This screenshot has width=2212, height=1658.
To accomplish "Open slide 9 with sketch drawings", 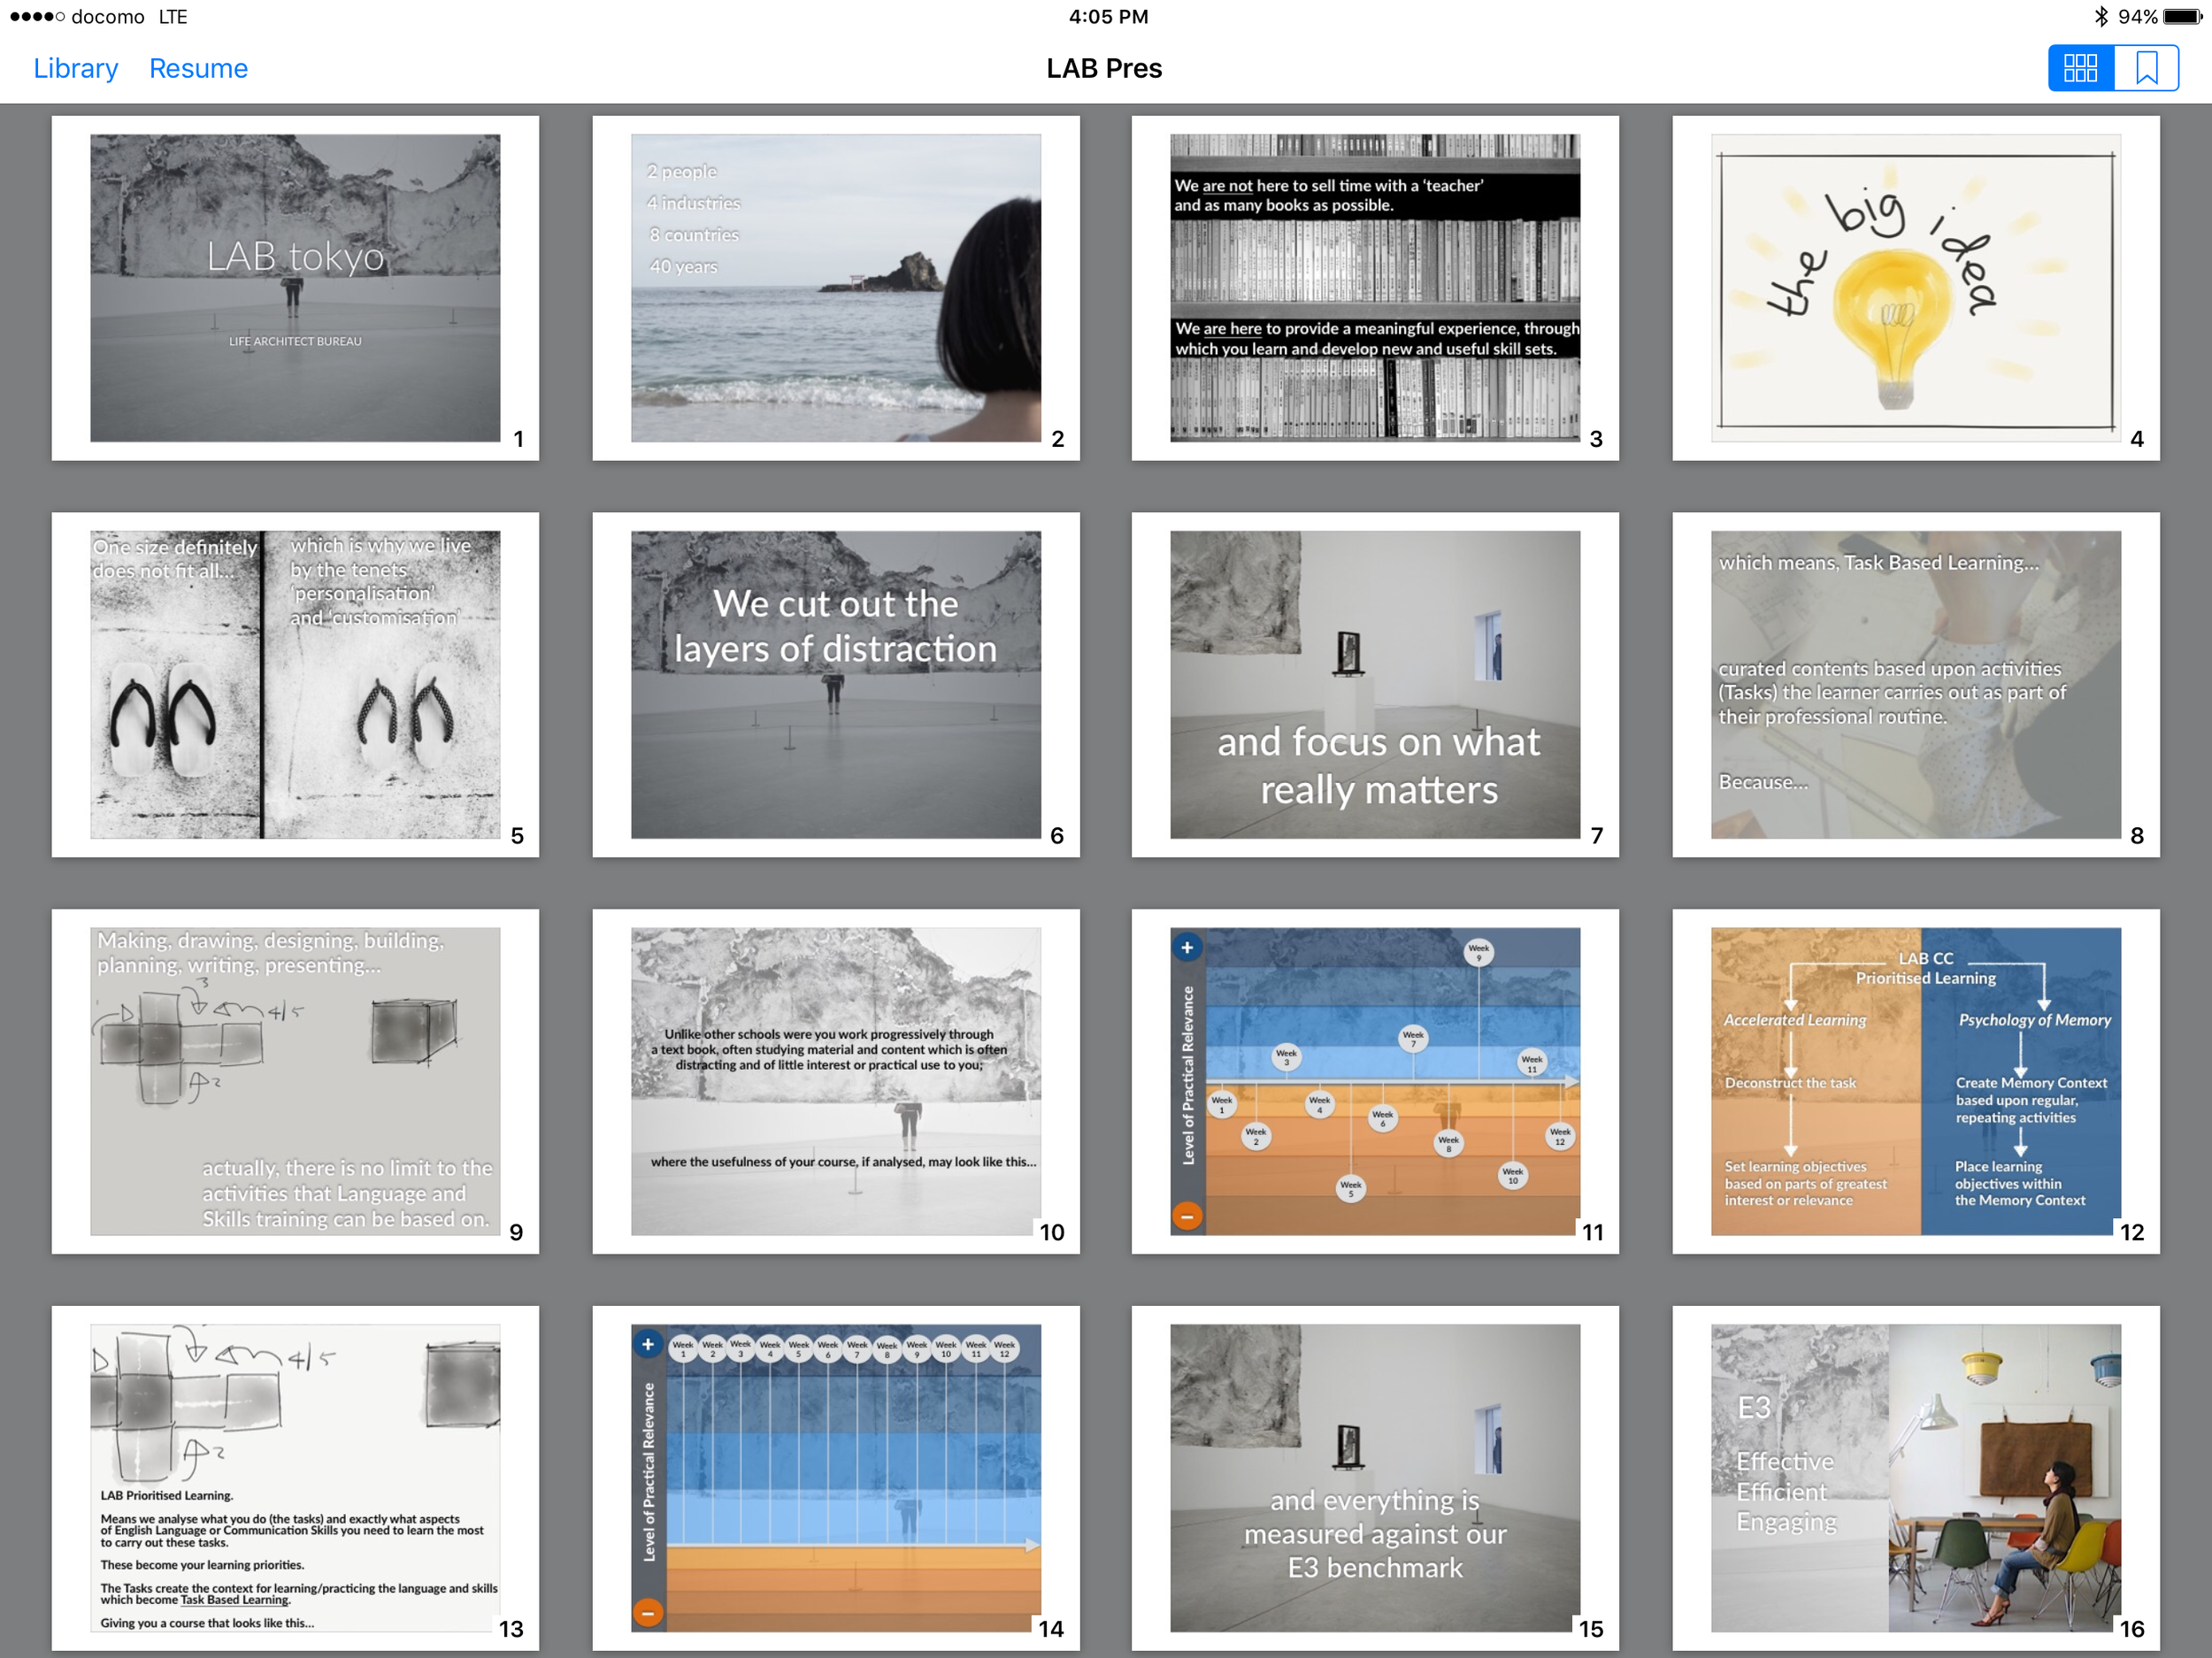I will [295, 1081].
